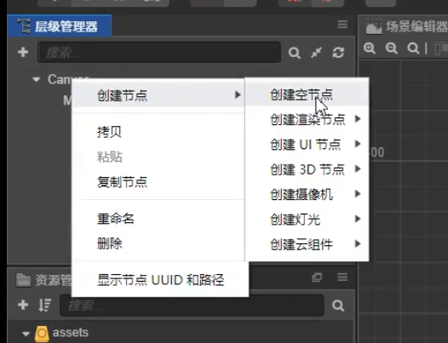Choose 创建灯光 menu entry
Image resolution: width=448 pixels, height=343 pixels.
point(307,219)
